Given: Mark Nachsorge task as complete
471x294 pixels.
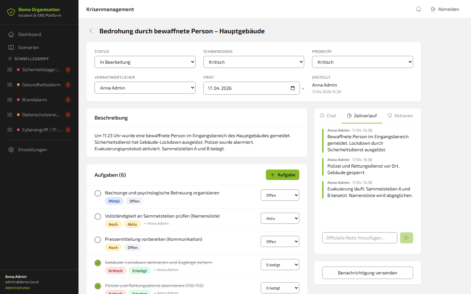Looking at the screenshot, I should (x=98, y=193).
